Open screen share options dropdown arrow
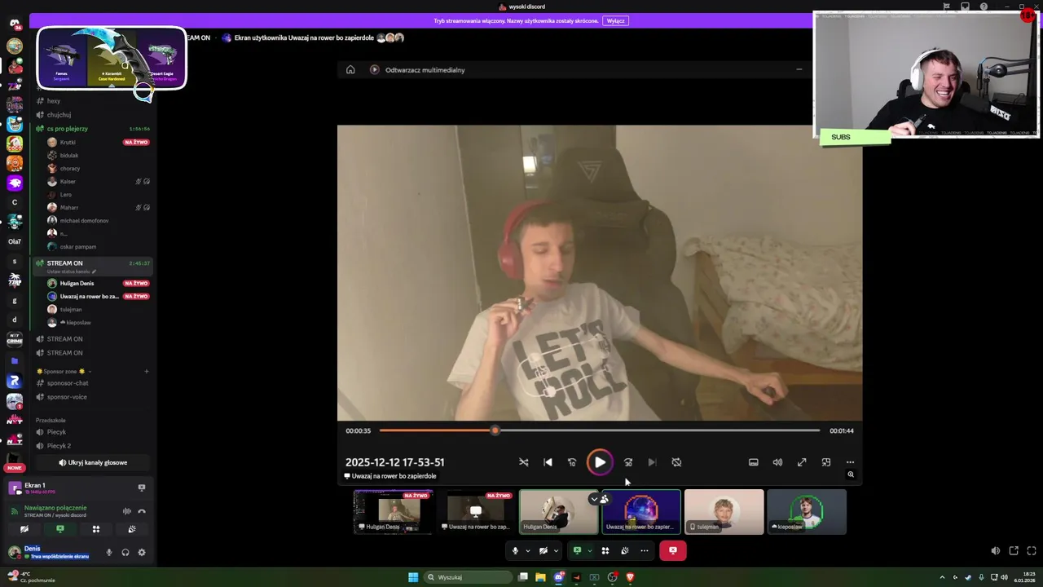 point(590,550)
